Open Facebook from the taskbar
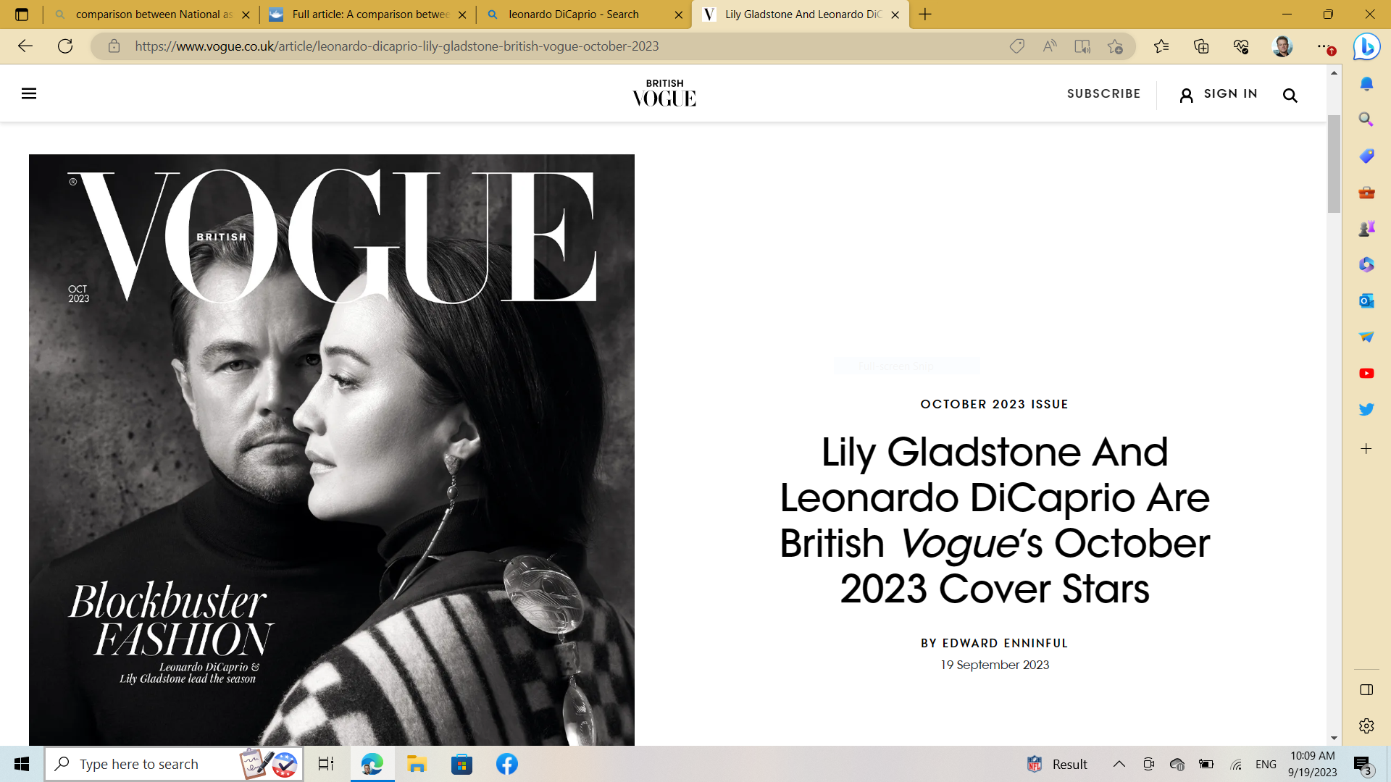 [507, 764]
